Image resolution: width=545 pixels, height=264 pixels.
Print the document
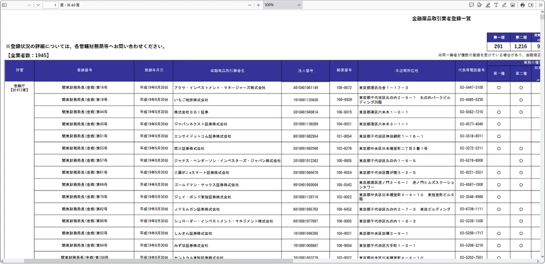coord(523,5)
